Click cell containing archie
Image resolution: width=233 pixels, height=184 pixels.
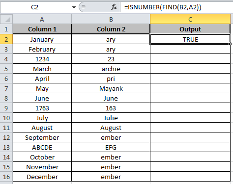coord(111,69)
